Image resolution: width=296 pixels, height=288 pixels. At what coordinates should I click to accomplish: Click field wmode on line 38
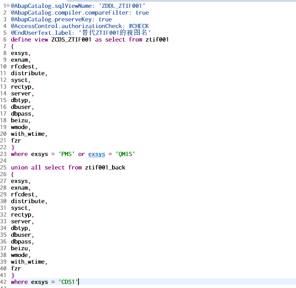[x=19, y=255]
